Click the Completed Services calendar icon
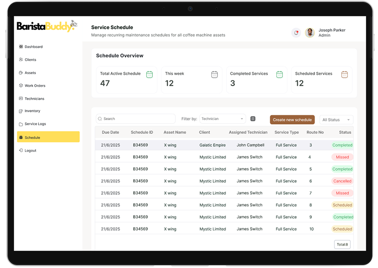378x268 pixels. pos(279,74)
